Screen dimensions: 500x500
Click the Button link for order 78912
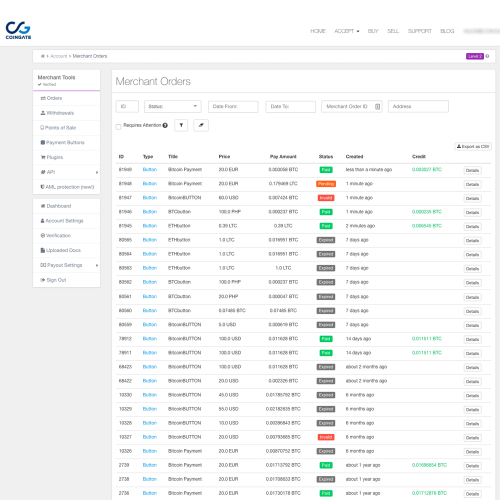(149, 338)
